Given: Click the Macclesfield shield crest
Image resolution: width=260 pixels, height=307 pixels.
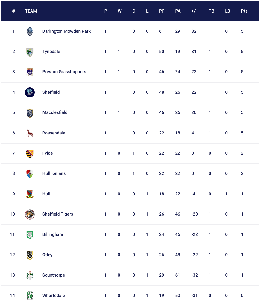Looking at the screenshot, I should pyautogui.click(x=30, y=113).
